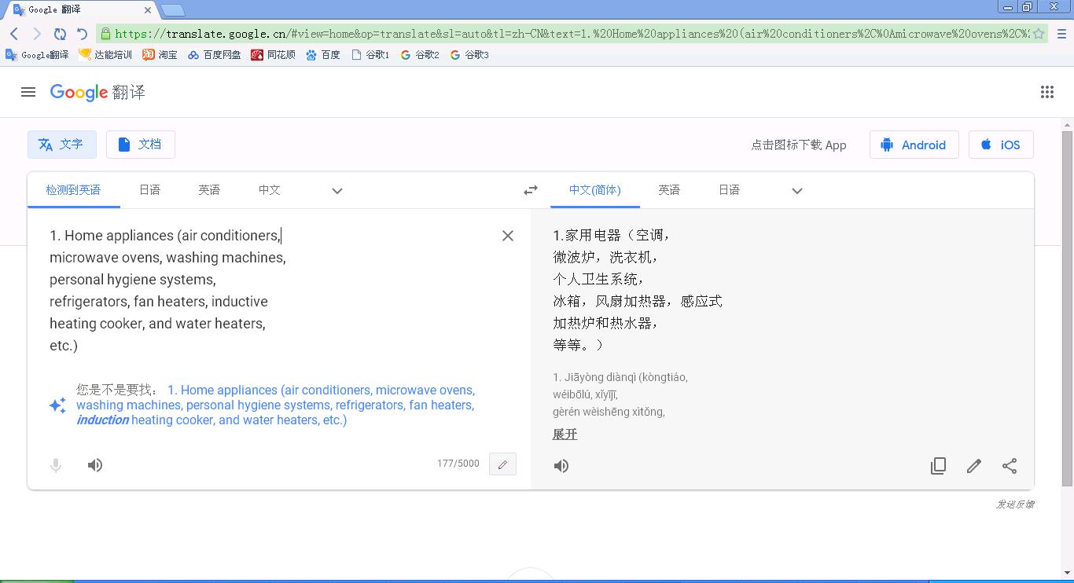The height and width of the screenshot is (583, 1074).
Task: Copy the translated text
Action: click(938, 465)
